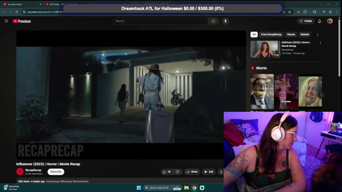Click the install app icon in address bar
The width and height of the screenshot is (342, 192).
point(284,12)
